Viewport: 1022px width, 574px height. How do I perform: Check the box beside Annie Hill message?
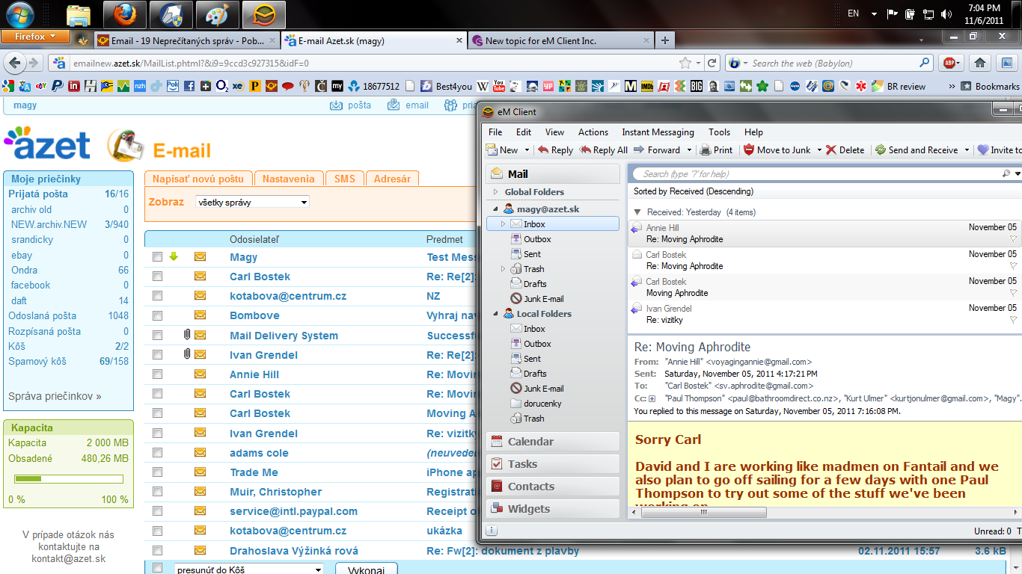157,374
